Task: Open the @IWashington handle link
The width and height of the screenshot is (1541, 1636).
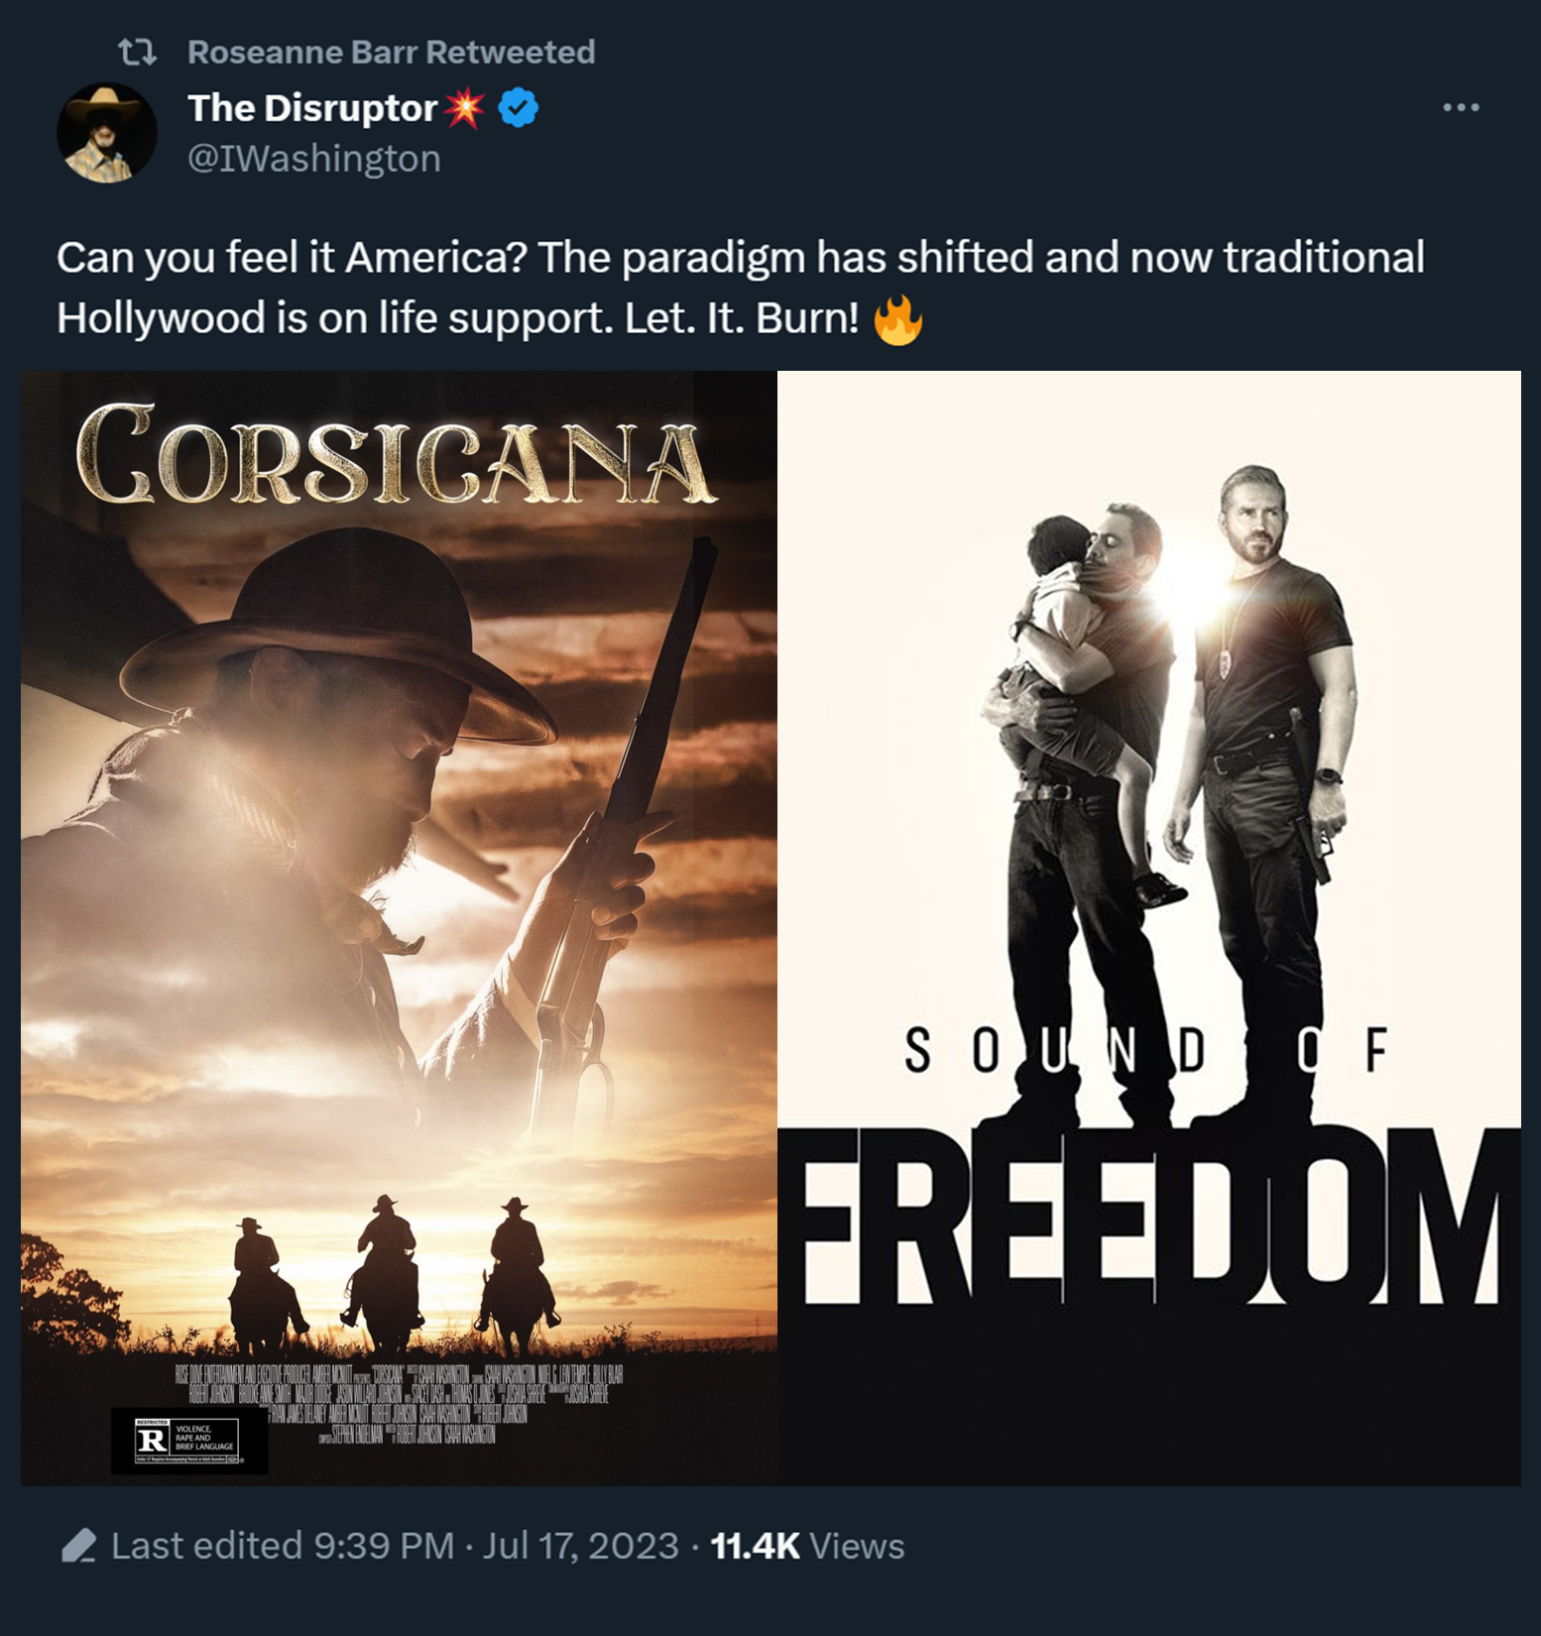Action: tap(314, 159)
